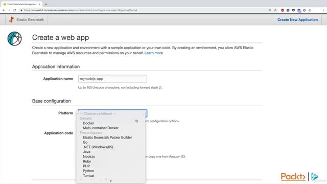Image resolution: width=327 pixels, height=184 pixels.
Task: Click the secure padlock icon in address bar
Action: (x=21, y=10)
